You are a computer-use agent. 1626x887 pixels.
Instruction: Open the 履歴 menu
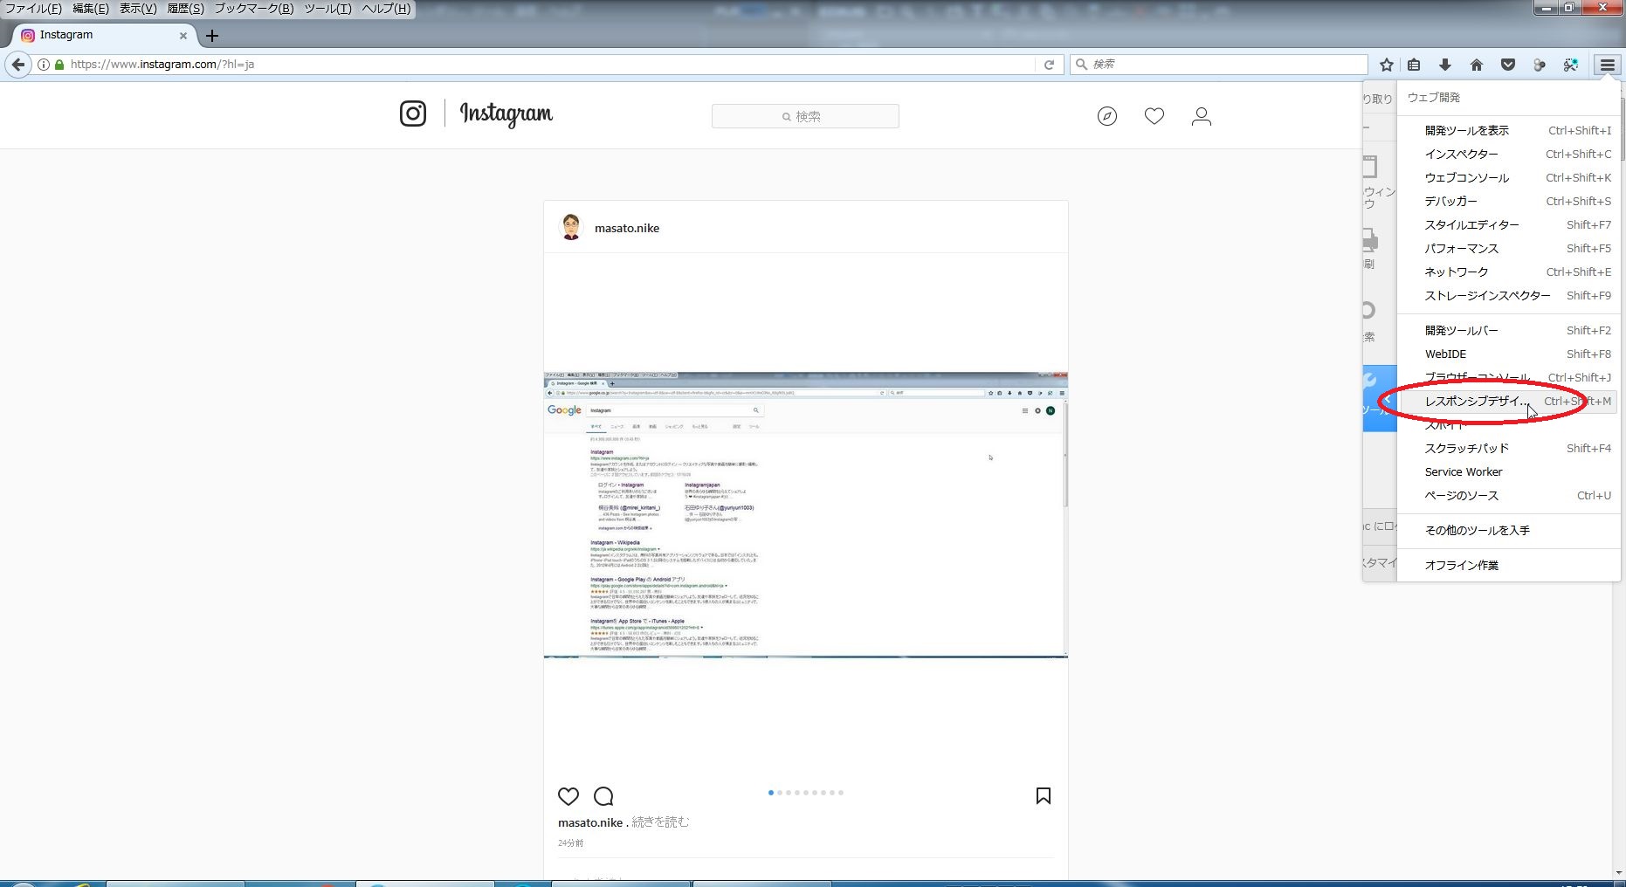click(185, 9)
